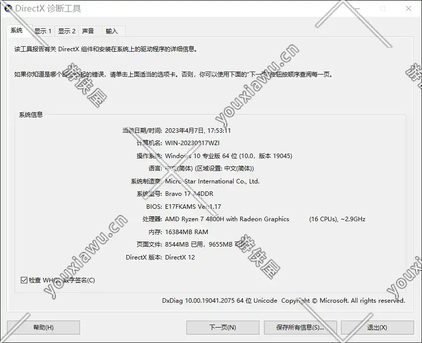Click the maximize button in the title bar

click(383, 8)
